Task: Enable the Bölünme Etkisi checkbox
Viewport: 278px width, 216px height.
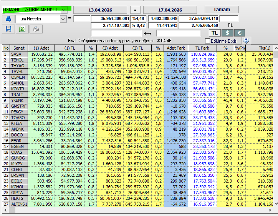Action: tap(207, 41)
